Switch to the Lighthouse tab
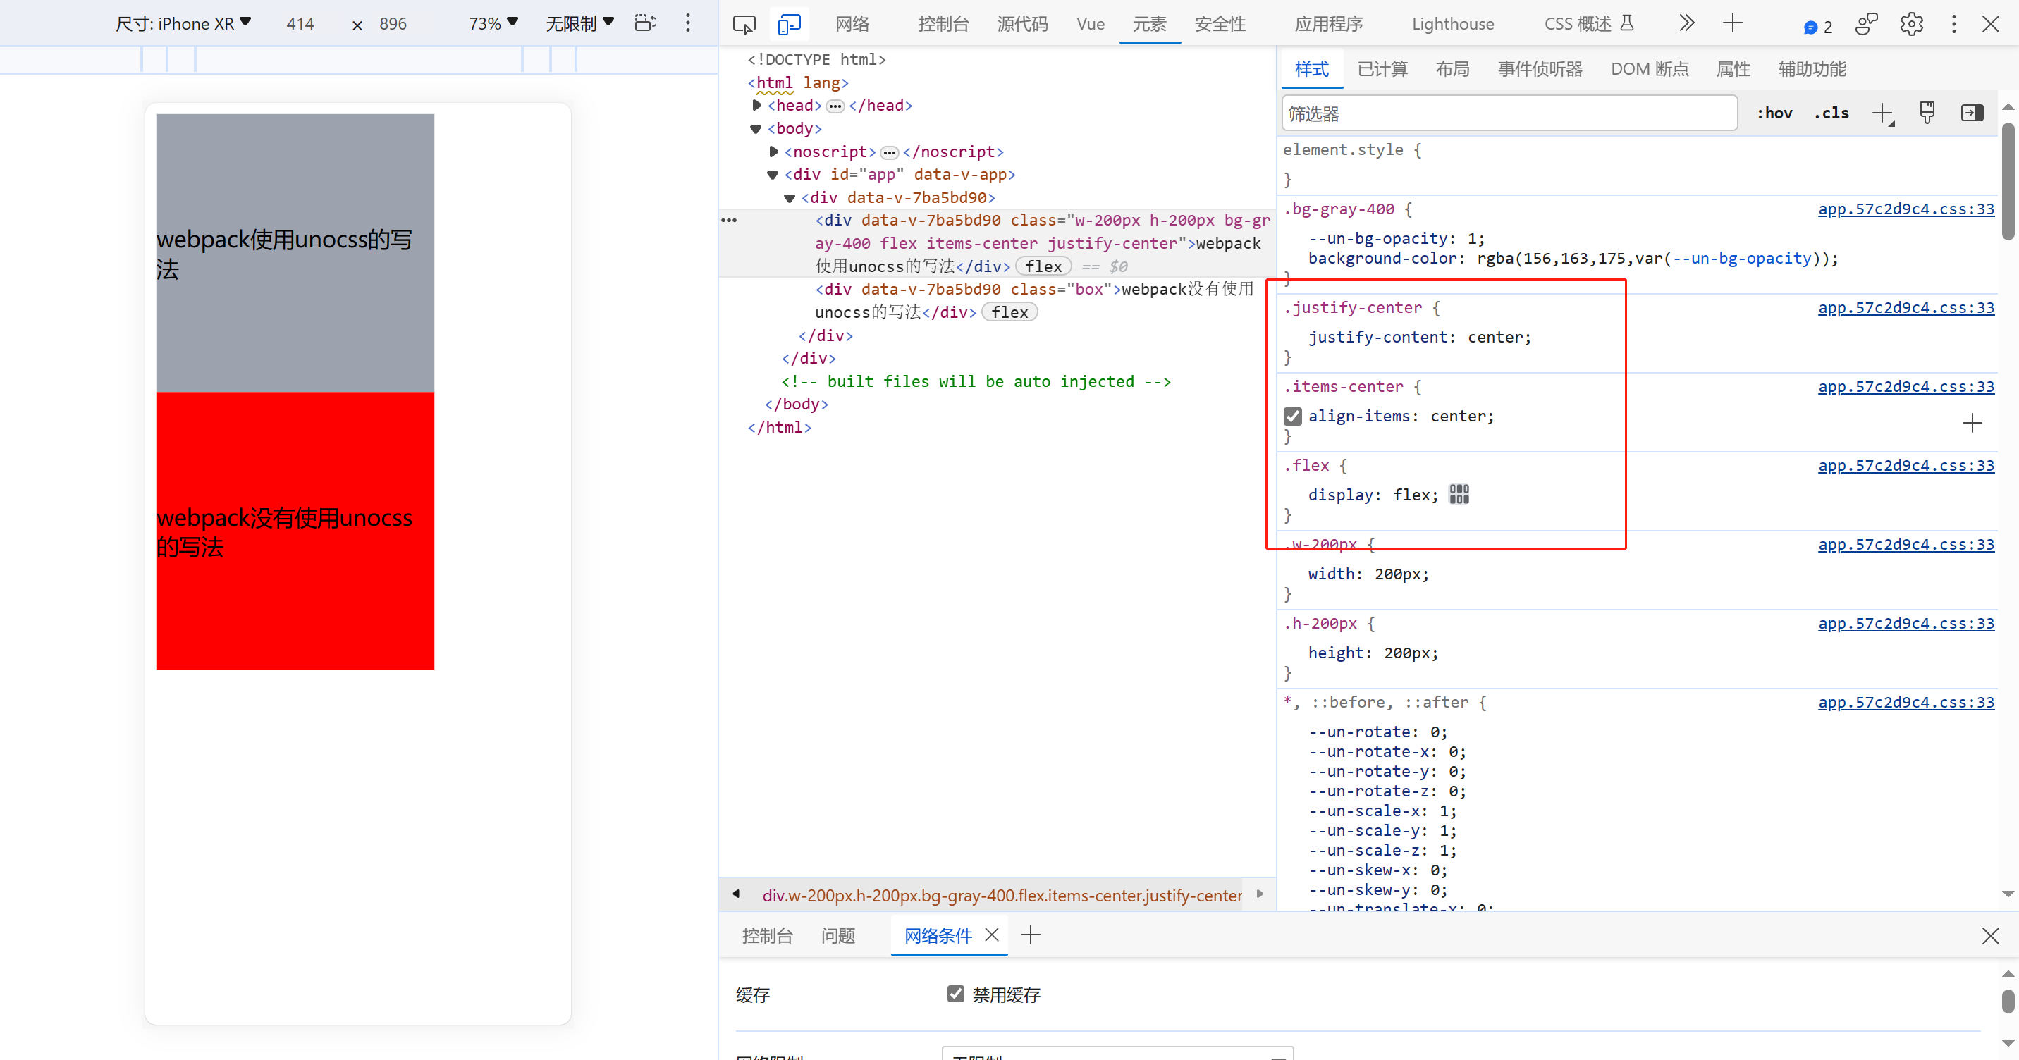Screen dimensions: 2019x1060 pyautogui.click(x=1452, y=24)
